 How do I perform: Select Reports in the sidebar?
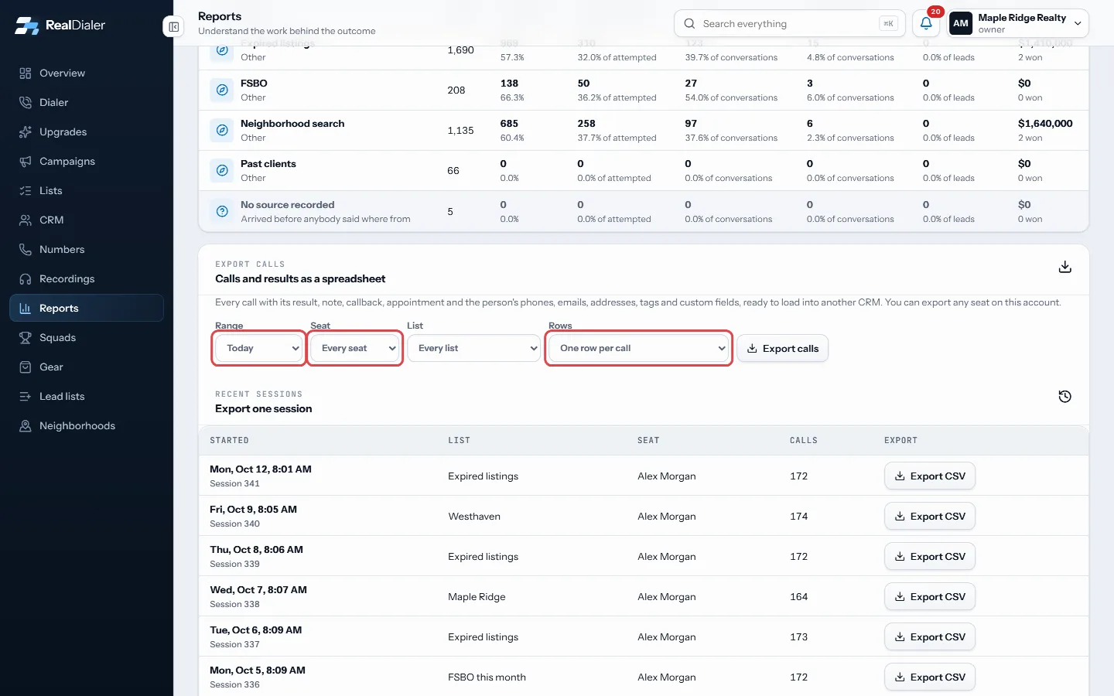87,308
